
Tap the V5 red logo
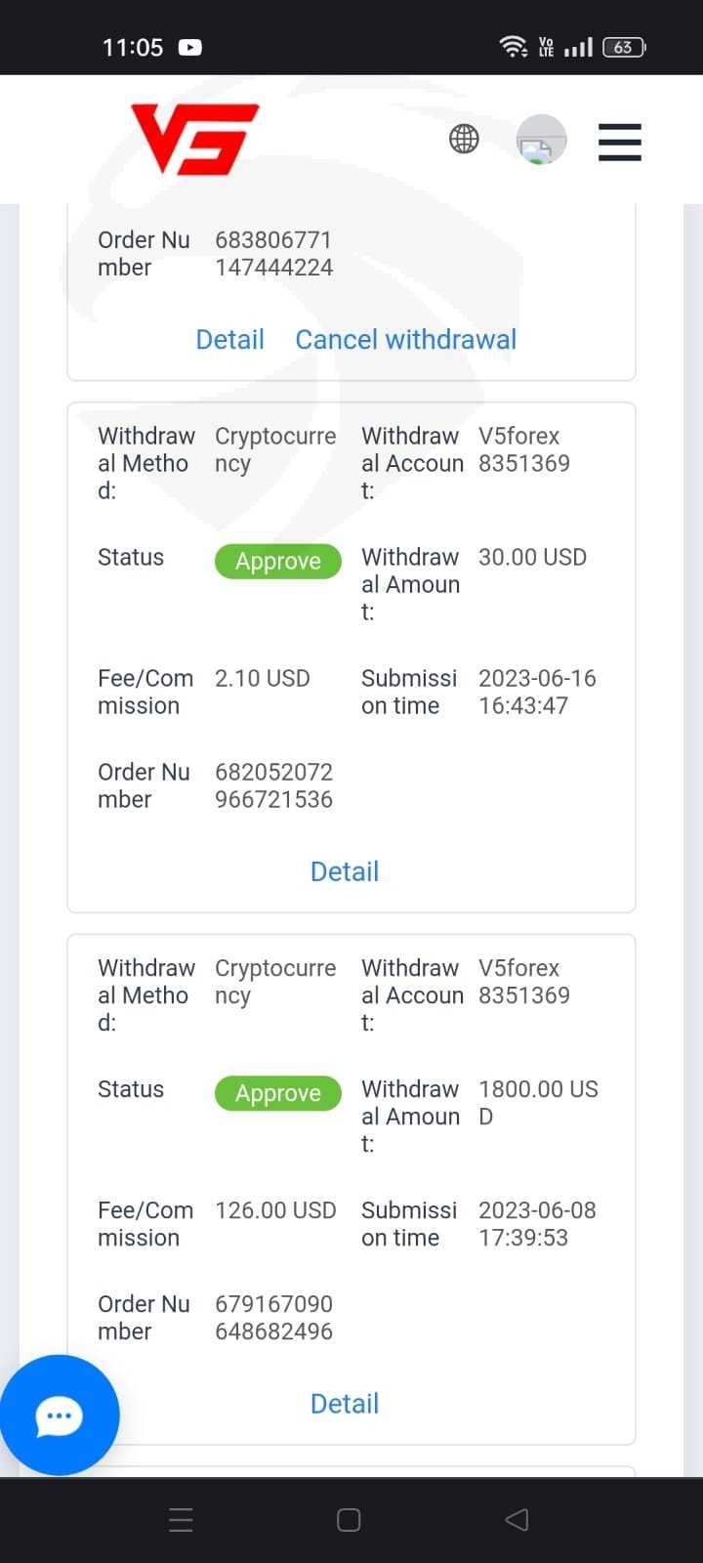pos(195,140)
